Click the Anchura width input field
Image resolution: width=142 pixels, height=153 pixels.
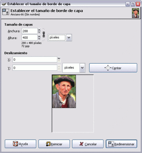(29, 31)
